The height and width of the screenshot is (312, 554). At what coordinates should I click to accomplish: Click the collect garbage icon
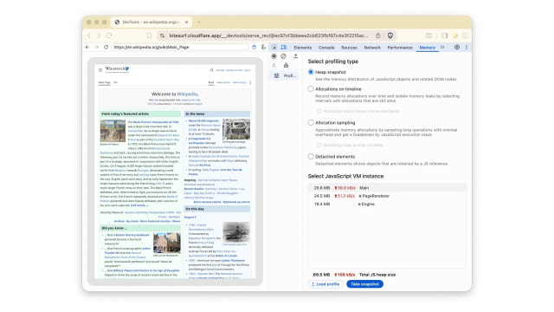click(x=286, y=65)
